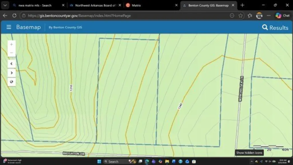Image resolution: width=293 pixels, height=165 pixels.
Task: Expand the browser tab list dropdown
Action: click(x=5, y=5)
